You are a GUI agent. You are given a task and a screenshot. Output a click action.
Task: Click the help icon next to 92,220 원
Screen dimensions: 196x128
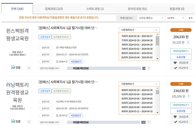[187, 43]
